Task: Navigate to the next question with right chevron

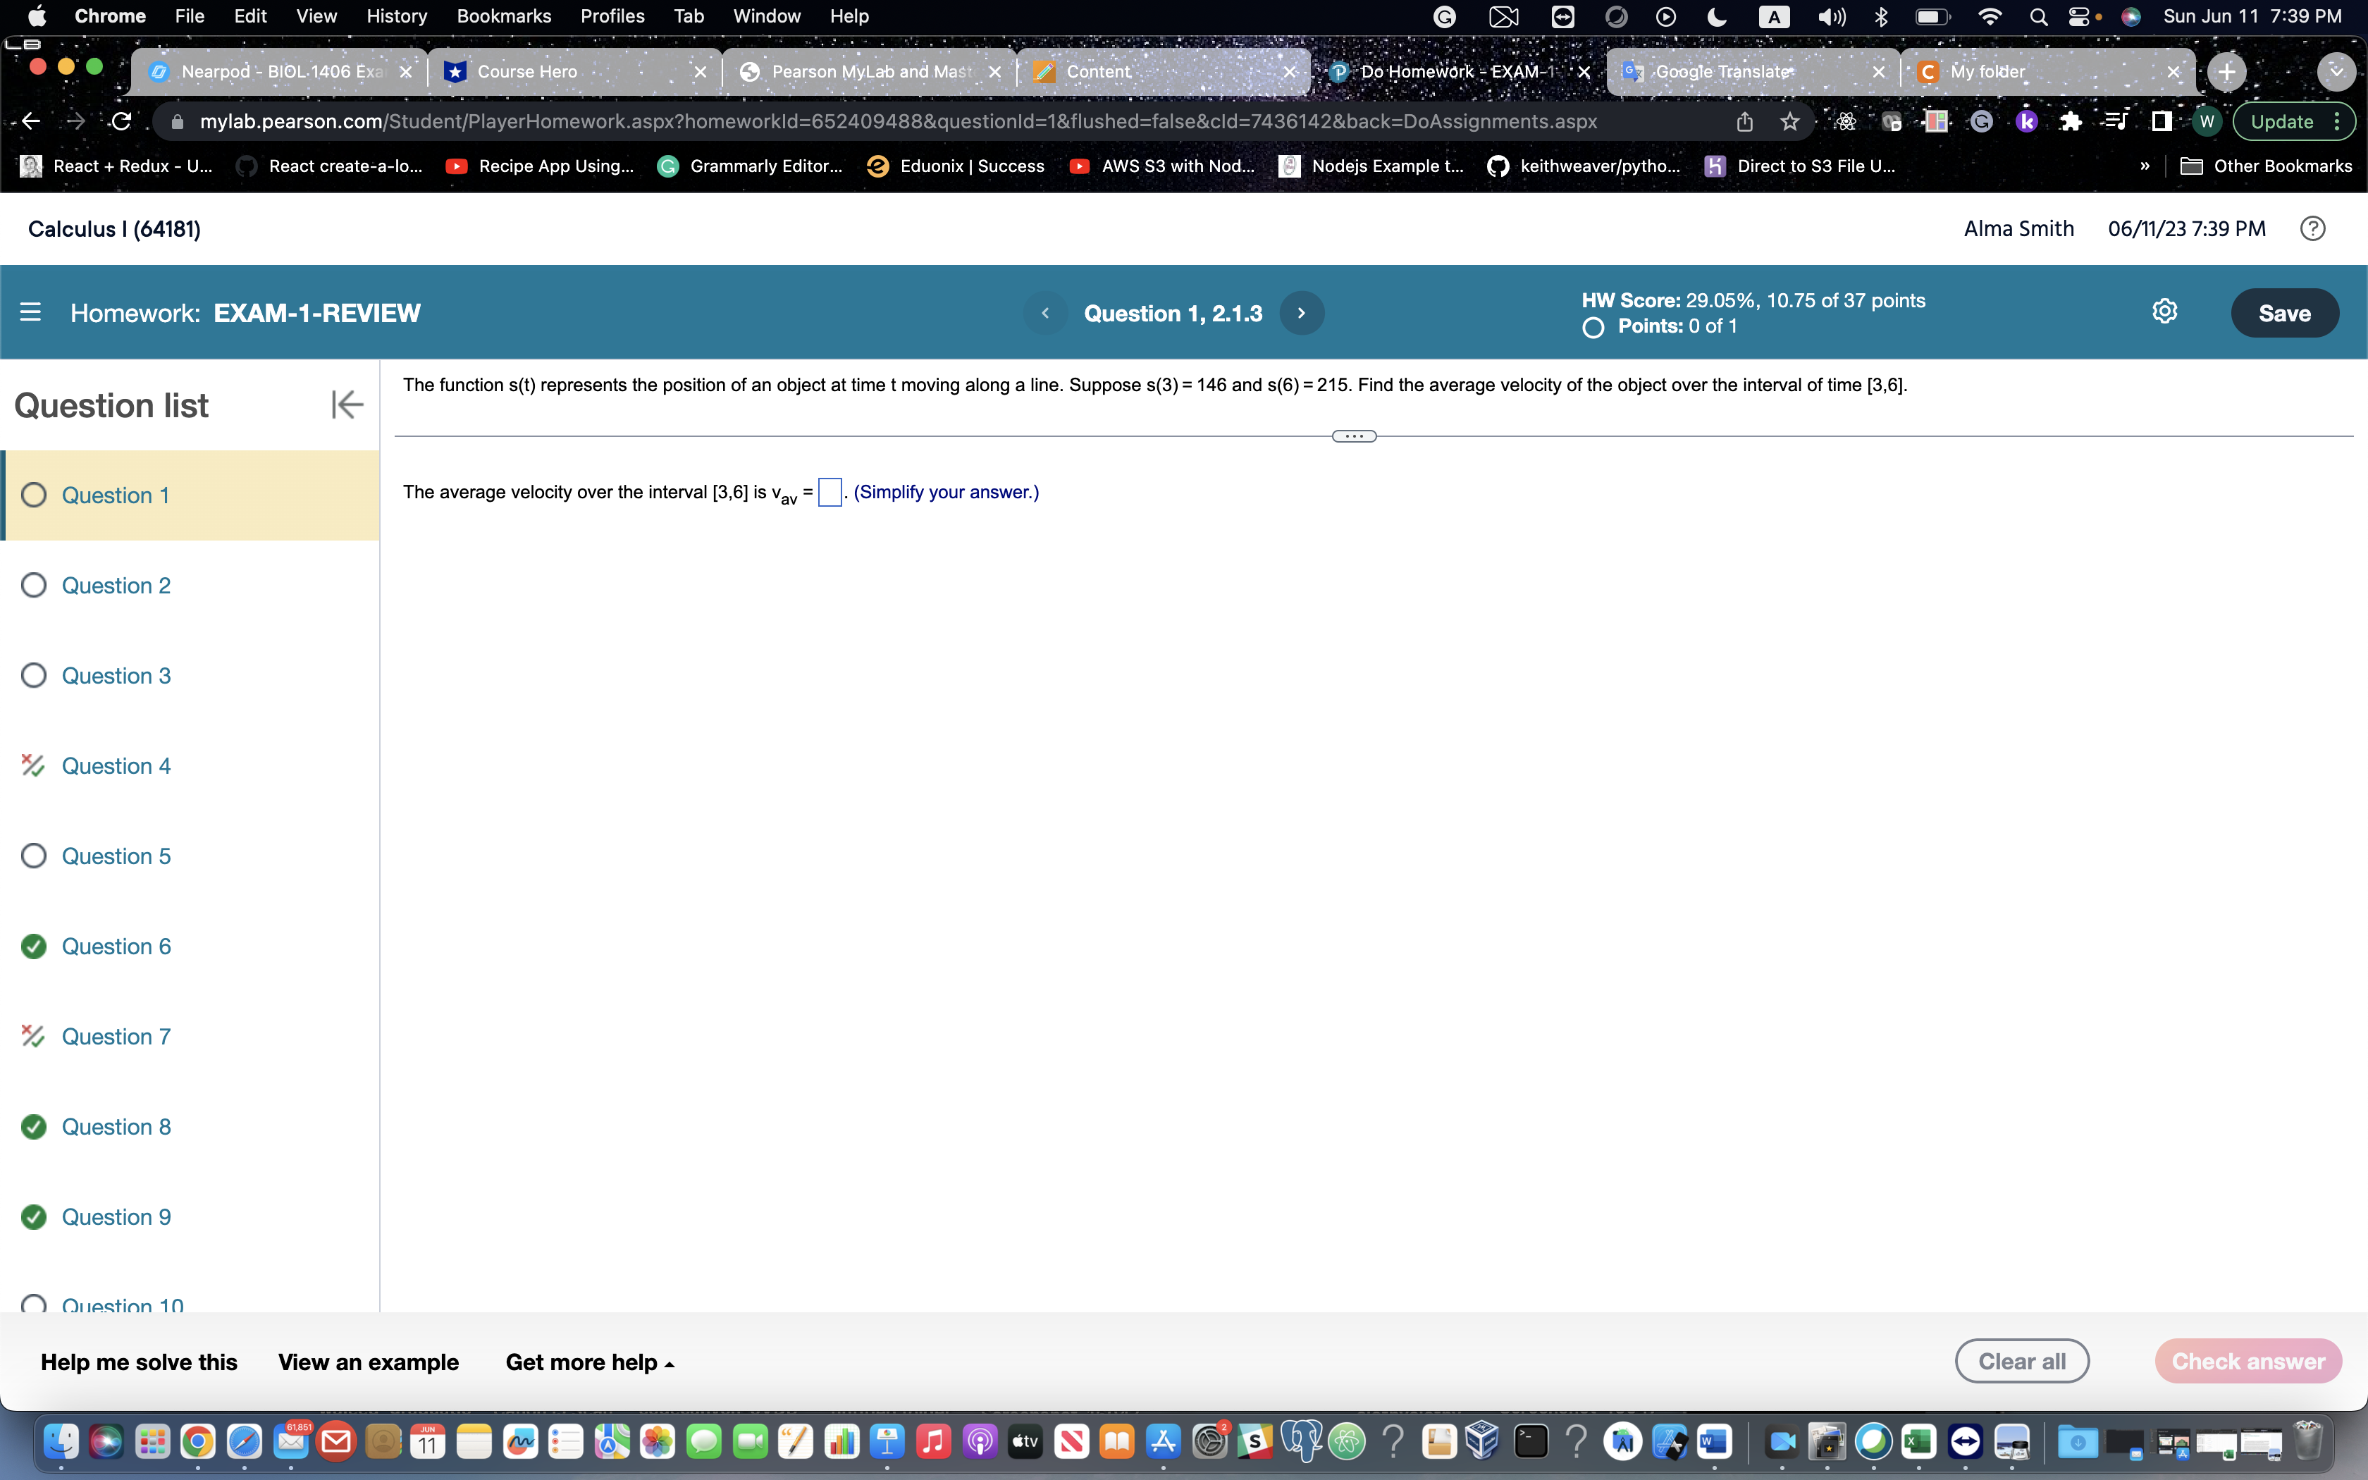Action: pos(1302,312)
